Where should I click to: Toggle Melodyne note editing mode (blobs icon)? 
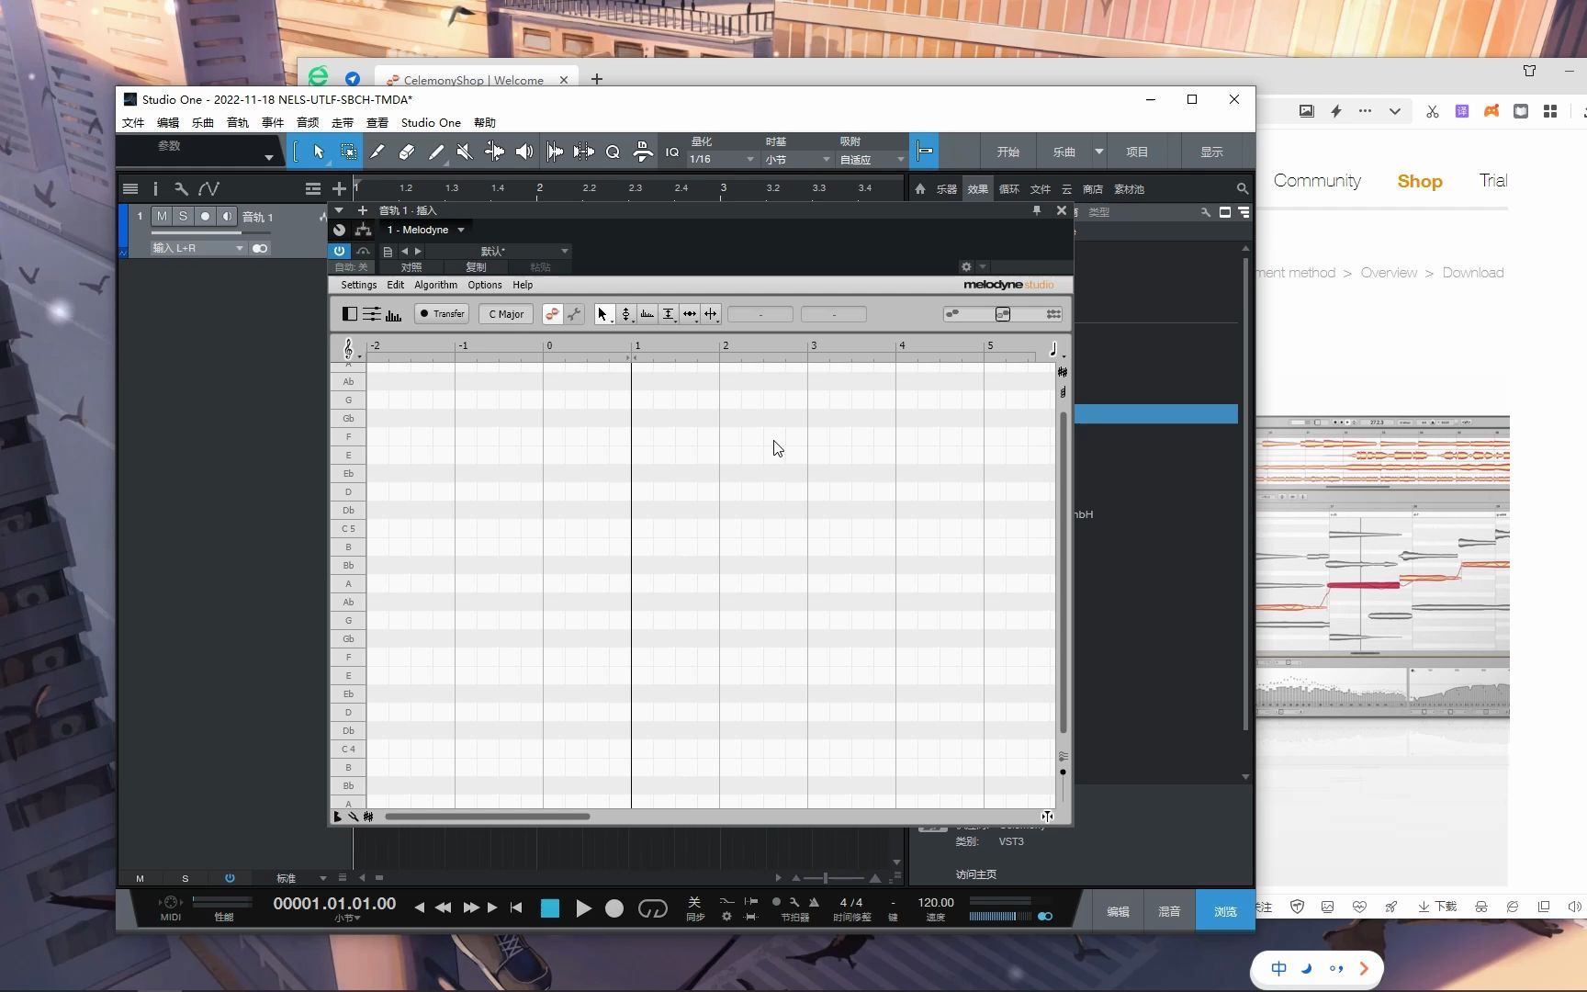point(552,314)
